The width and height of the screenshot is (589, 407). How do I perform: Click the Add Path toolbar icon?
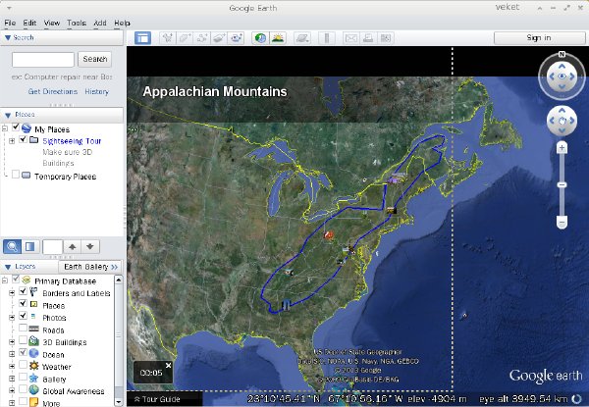(201, 38)
